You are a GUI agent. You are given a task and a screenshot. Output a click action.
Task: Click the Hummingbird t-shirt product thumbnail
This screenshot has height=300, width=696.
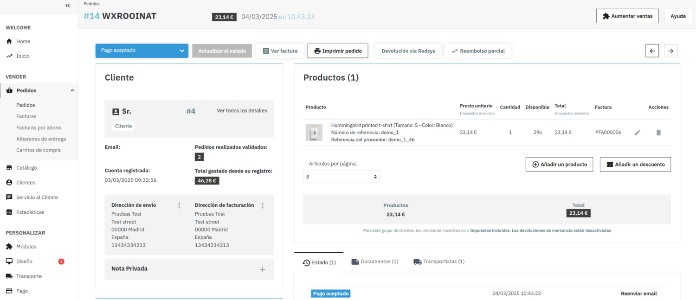(314, 133)
